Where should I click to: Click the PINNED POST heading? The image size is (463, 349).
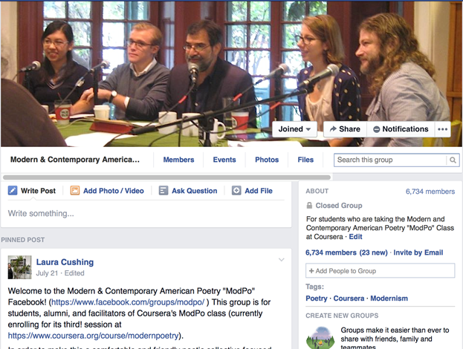23,240
